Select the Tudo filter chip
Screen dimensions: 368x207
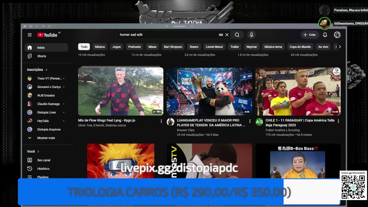coord(84,47)
